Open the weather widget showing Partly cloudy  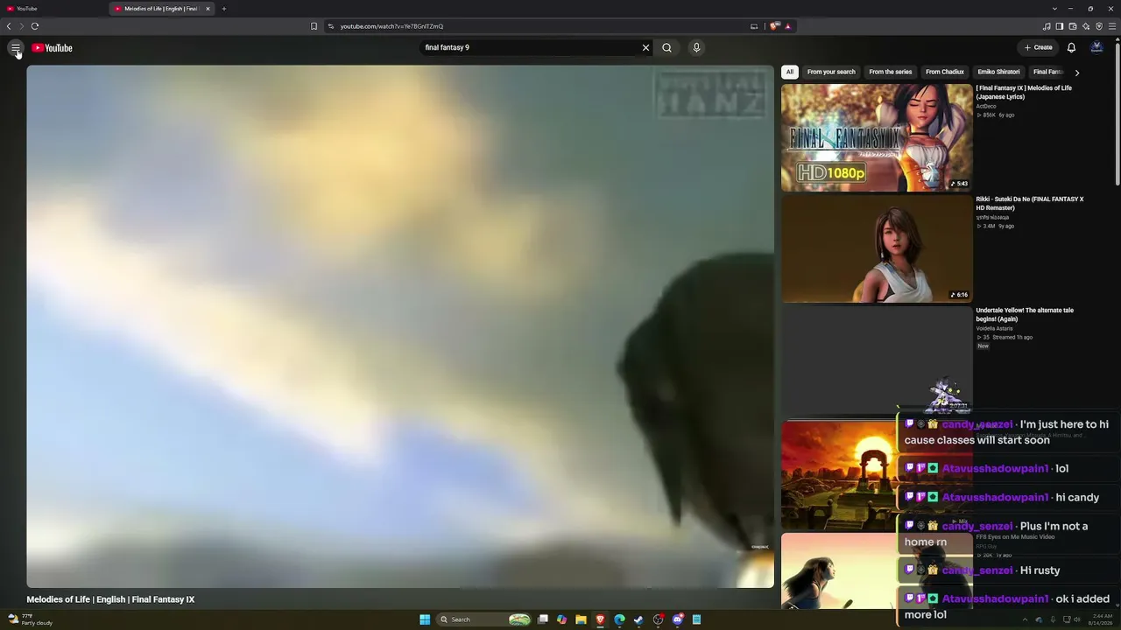pos(31,619)
